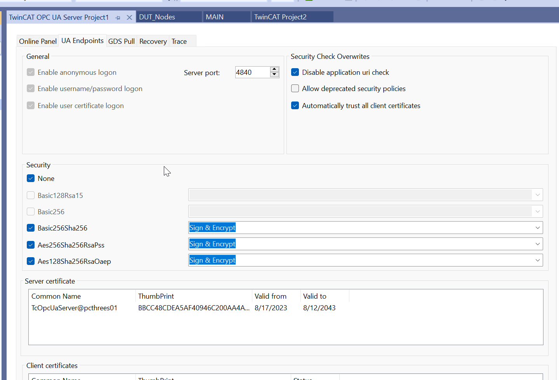Uncheck the Aes128Sha256RsaOaep security policy
559x380 pixels.
[x=31, y=261]
